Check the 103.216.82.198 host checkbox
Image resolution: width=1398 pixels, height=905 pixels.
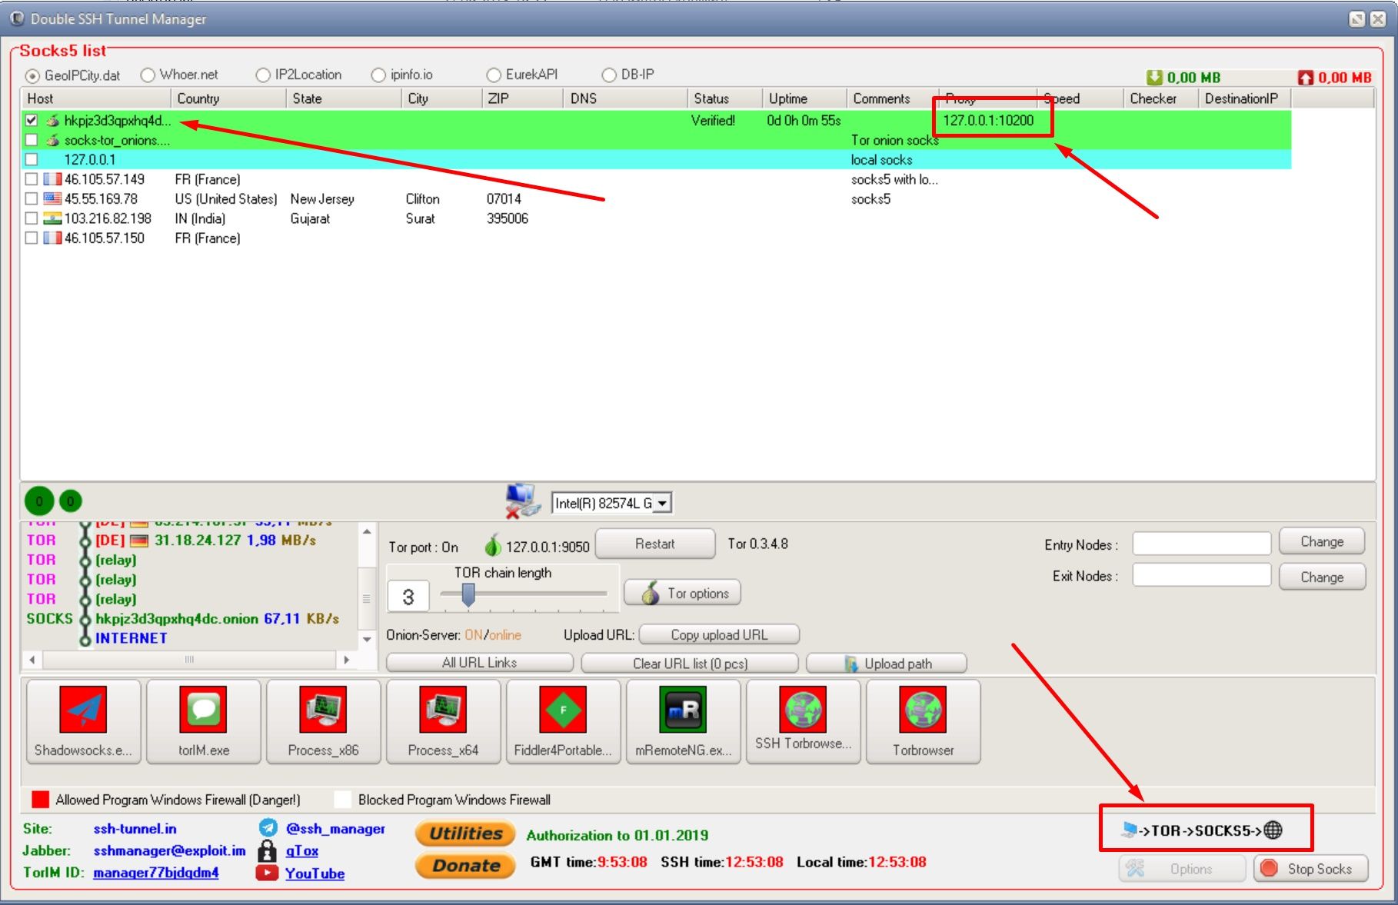click(32, 218)
